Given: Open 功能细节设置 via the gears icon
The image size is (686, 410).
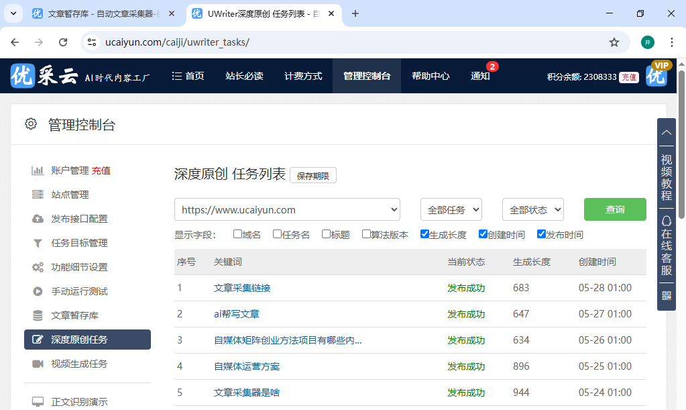Looking at the screenshot, I should click(x=38, y=266).
